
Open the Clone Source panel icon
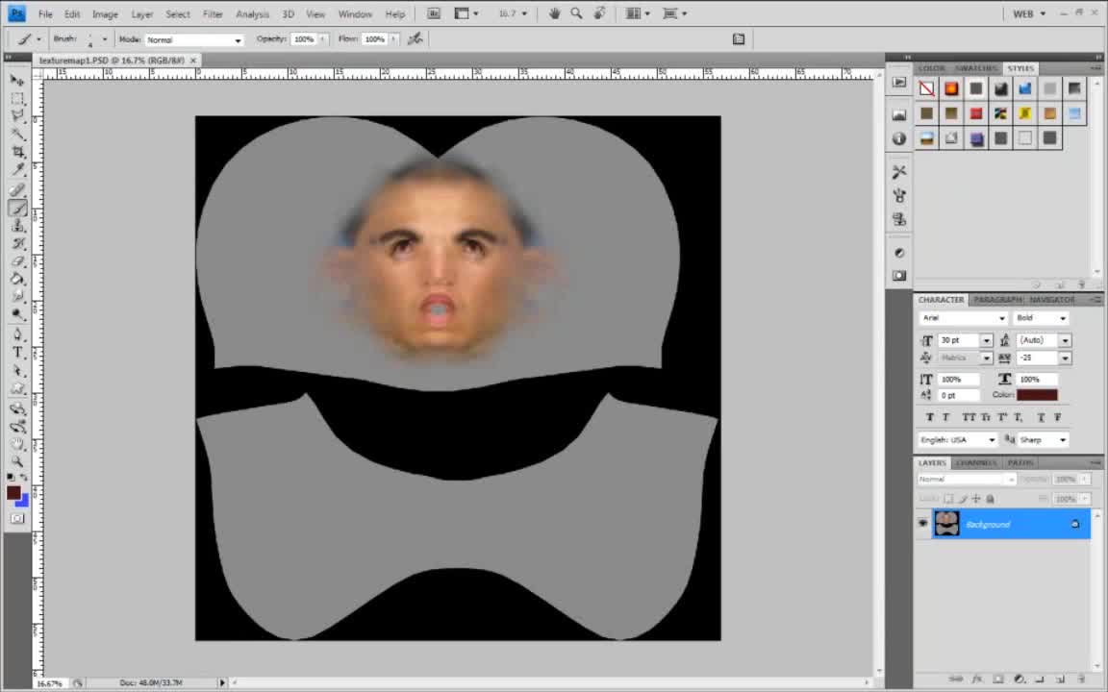coord(899,219)
